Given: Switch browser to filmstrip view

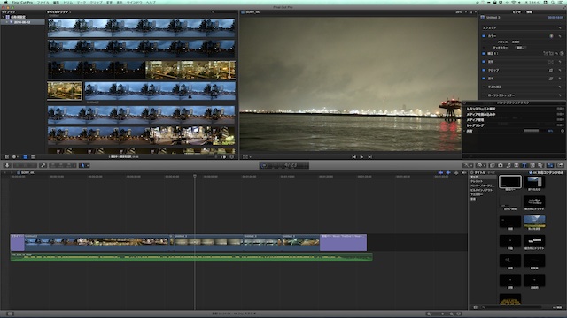Looking at the screenshot, I should pos(26,157).
